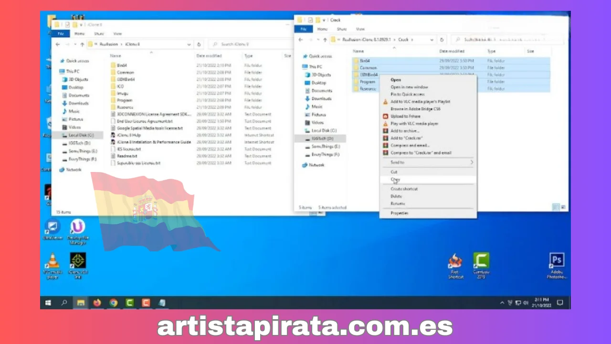Select Delete in the context menu

429,196
